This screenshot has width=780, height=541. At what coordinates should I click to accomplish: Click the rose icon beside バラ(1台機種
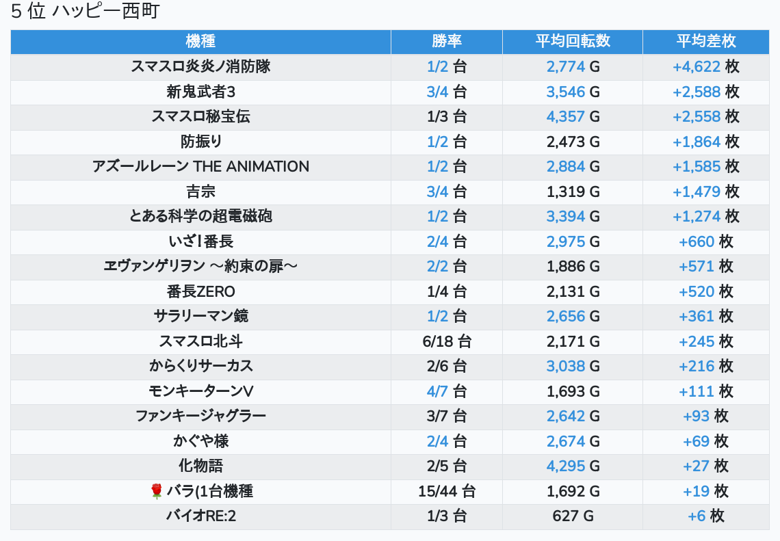coord(156,491)
